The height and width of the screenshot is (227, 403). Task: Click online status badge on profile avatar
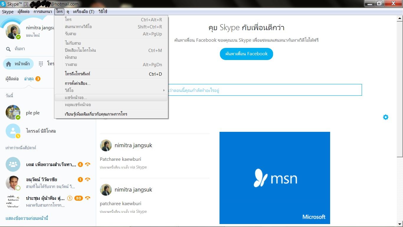18,37
